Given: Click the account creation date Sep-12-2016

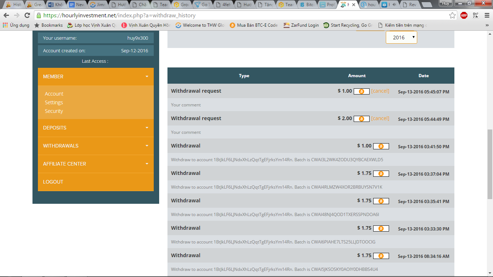Looking at the screenshot, I should tap(135, 51).
